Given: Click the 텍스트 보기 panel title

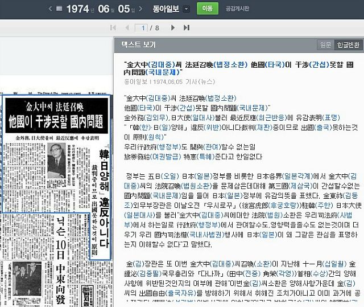Looking at the screenshot, I should [138, 44].
